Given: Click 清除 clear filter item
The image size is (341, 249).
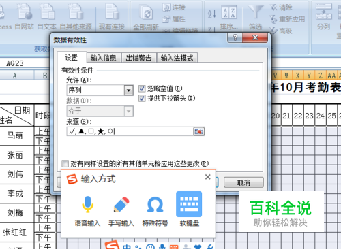Looking at the screenshot, I should (281, 7).
